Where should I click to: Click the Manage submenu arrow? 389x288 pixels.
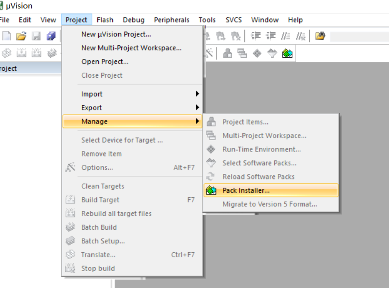(x=197, y=121)
